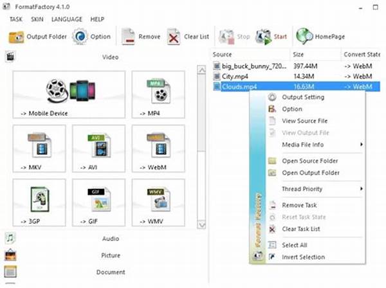The width and height of the screenshot is (386, 288).
Task: Click the format list scrollbar thumb
Action: (201, 113)
